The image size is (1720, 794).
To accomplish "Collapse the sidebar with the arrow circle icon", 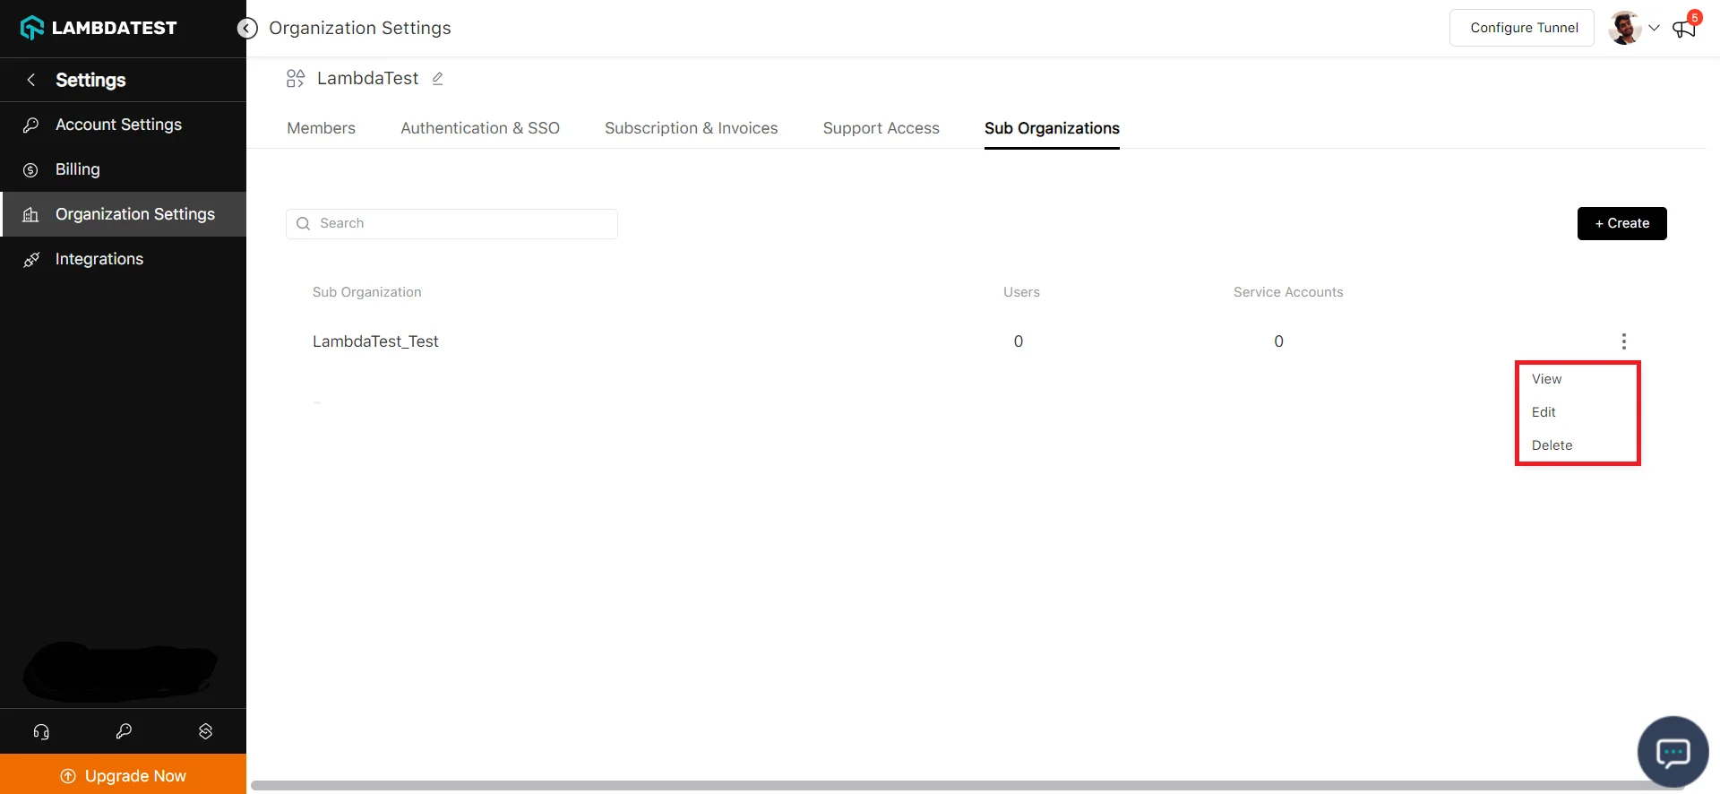I will tap(247, 29).
